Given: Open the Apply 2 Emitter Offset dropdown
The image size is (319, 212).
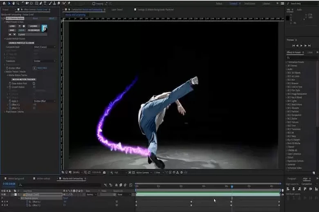Looking at the screenshot, I should pos(45,101).
